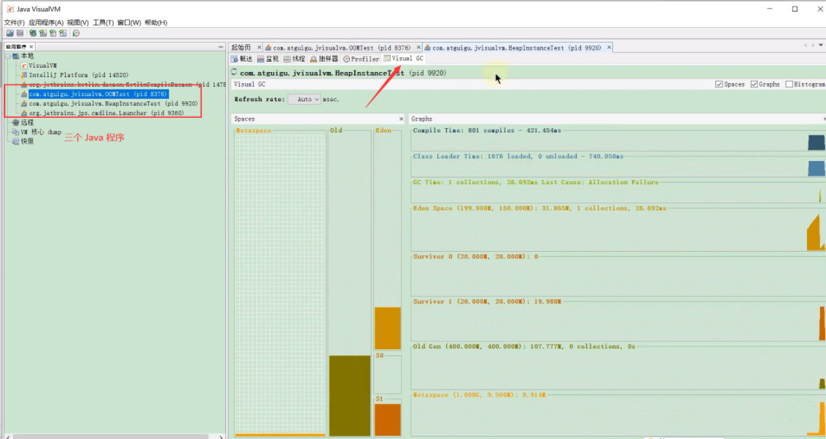
Task: Open the 工具(T) menu
Action: click(x=104, y=23)
